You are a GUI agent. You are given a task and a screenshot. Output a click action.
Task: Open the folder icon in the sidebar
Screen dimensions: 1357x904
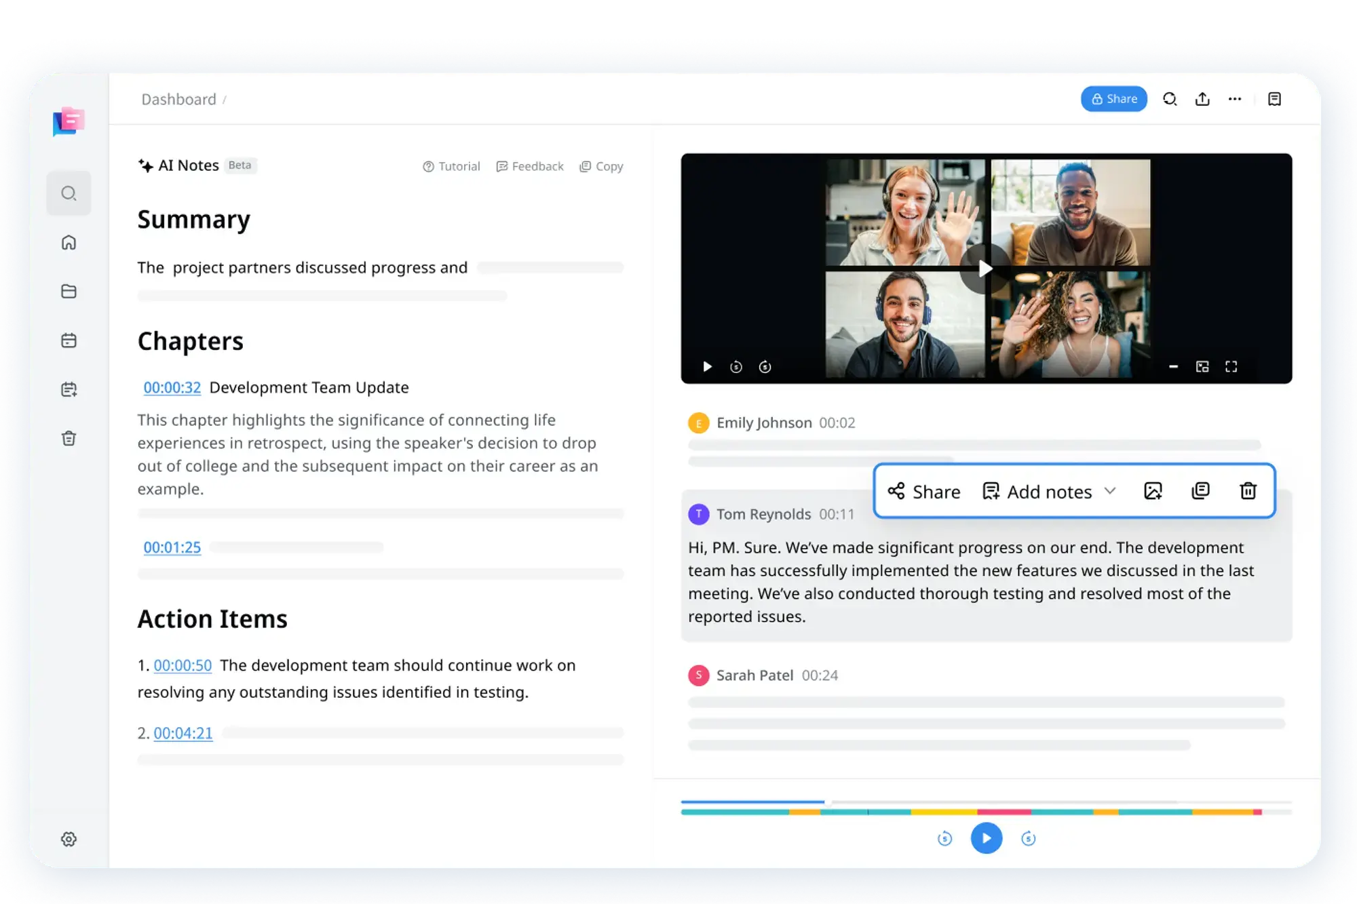(x=69, y=291)
